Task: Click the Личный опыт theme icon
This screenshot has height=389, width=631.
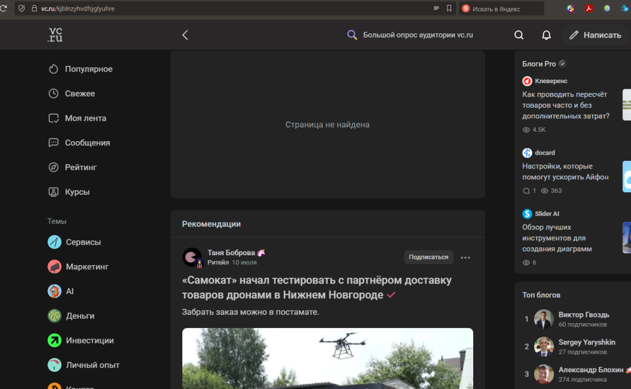Action: pyautogui.click(x=54, y=365)
